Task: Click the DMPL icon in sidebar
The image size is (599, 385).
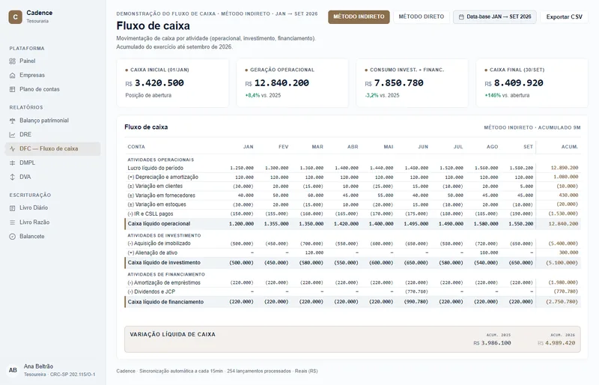Action: 13,163
